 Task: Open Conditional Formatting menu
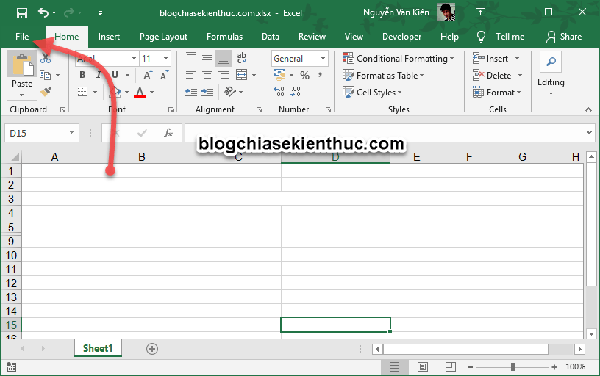point(399,59)
